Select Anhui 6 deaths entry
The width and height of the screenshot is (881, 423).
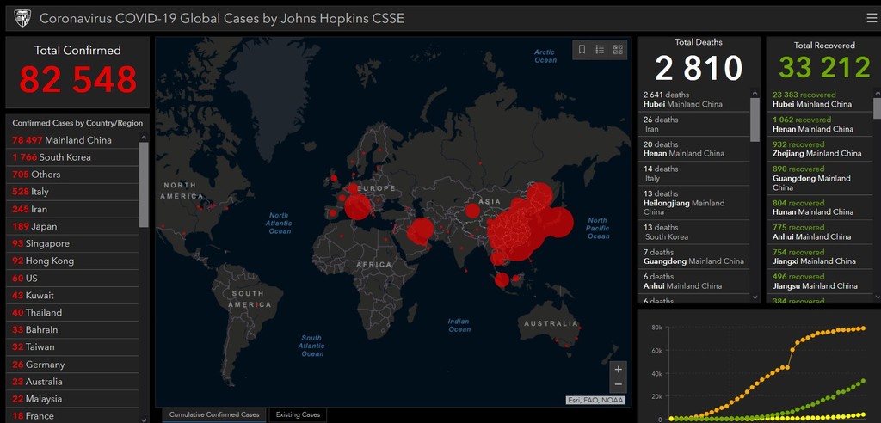tap(693, 281)
